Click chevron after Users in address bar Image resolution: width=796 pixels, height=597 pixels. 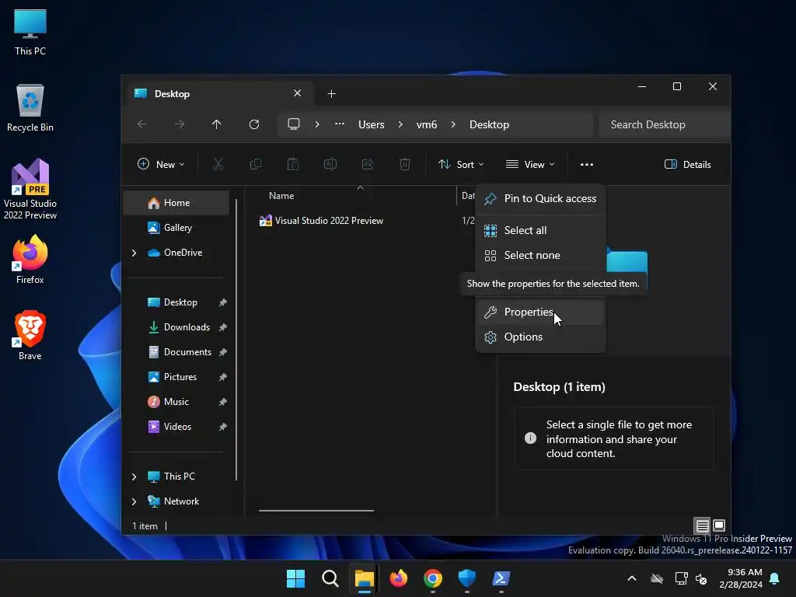(x=400, y=124)
